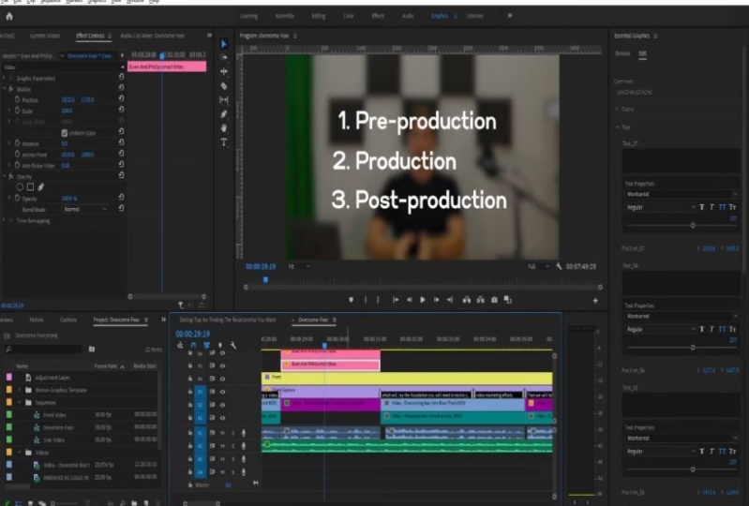
Task: Open Program Monitor button editor plus
Action: 595,300
